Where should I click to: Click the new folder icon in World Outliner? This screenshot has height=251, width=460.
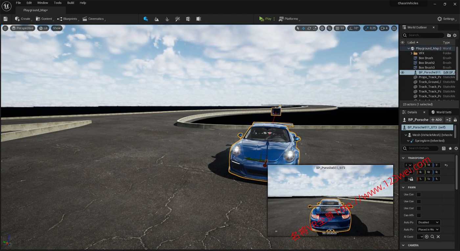point(449,35)
